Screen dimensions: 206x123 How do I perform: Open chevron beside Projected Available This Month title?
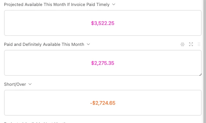[x=114, y=4]
